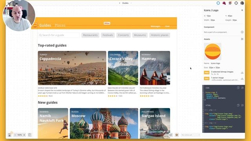Select the Museums filter chip
The height and width of the screenshot is (141, 251).
click(x=140, y=35)
